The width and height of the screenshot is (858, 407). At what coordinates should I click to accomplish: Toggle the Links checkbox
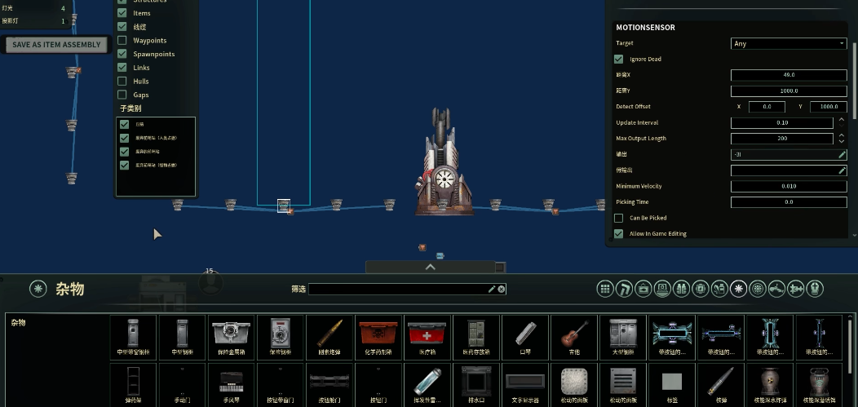tap(122, 67)
